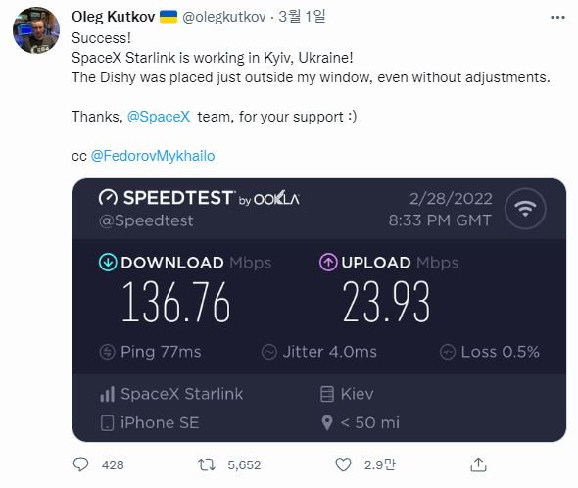Open the three-dot more options menu
Image resolution: width=578 pixels, height=488 pixels.
[x=557, y=17]
